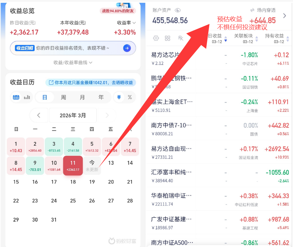Switch to 日 tab
Screen dimensions: 293x247
(45, 97)
